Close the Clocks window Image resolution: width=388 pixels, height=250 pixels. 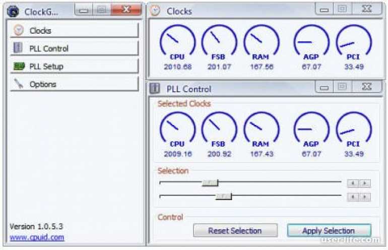point(367,9)
